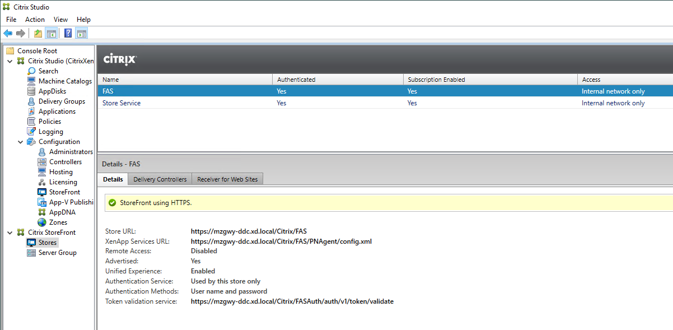673x330 pixels.
Task: Collapse the Citrix Studio tree node
Action: (x=10, y=61)
